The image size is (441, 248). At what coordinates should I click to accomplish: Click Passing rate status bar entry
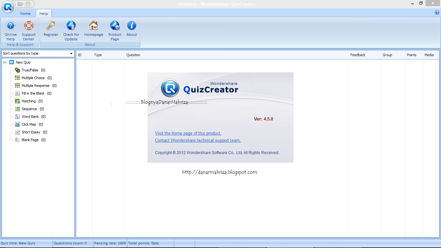110,243
